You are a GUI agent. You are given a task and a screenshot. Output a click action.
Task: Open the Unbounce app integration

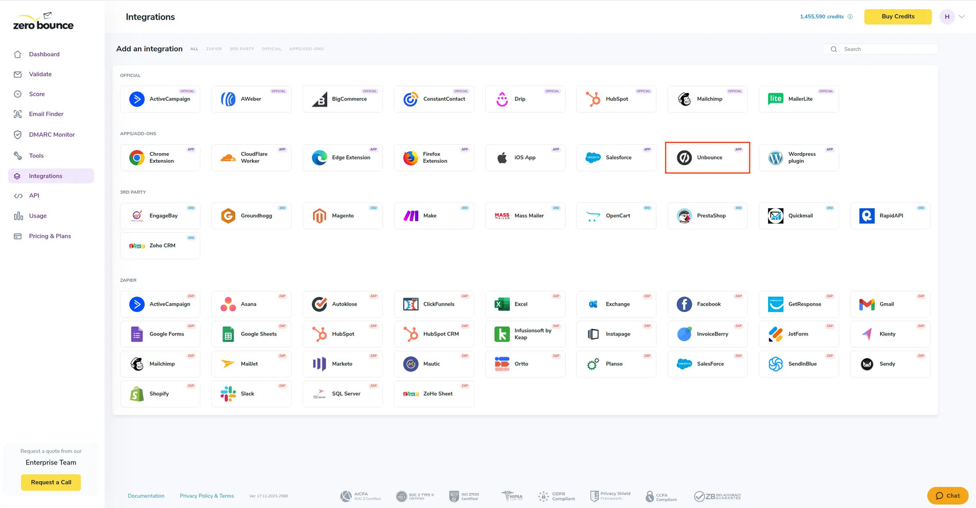[x=707, y=158]
